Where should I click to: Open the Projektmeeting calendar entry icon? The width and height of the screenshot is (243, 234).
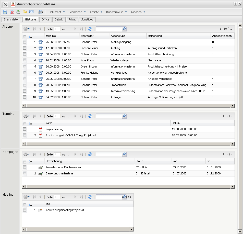pos(40,129)
